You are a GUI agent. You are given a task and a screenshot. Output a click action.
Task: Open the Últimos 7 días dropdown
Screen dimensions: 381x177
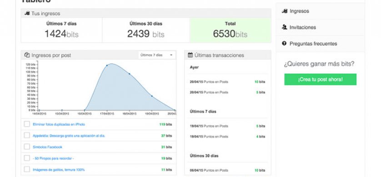(x=157, y=55)
